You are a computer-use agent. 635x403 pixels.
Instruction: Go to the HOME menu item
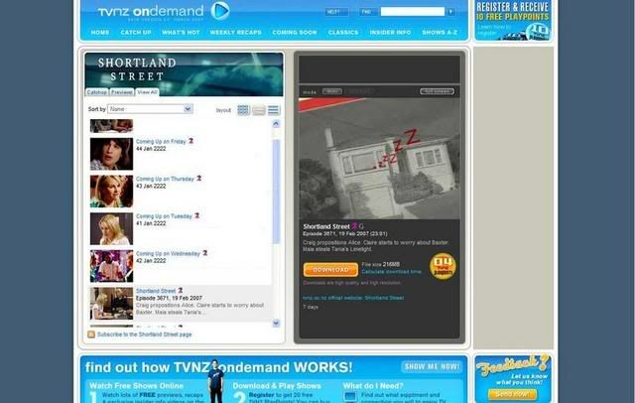point(100,33)
